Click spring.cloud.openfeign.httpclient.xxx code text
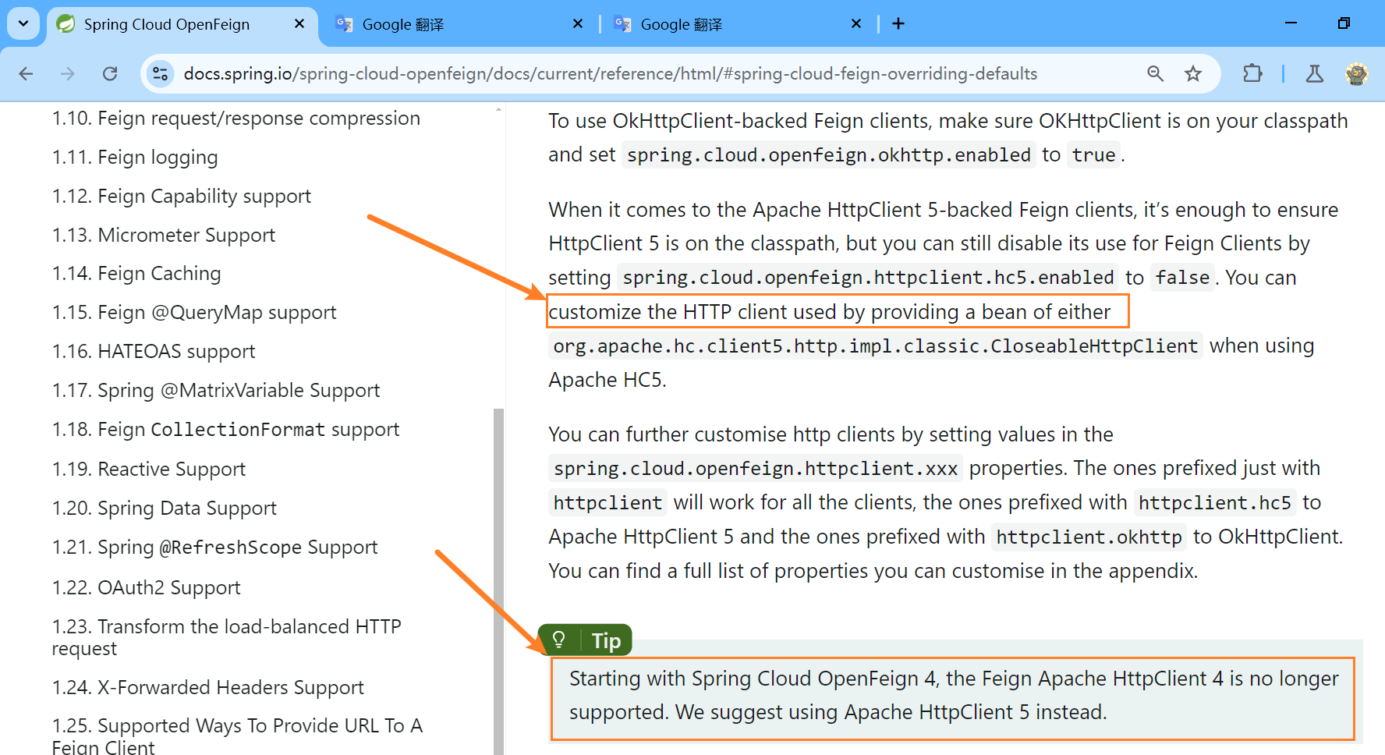The height and width of the screenshot is (755, 1385). point(756,469)
